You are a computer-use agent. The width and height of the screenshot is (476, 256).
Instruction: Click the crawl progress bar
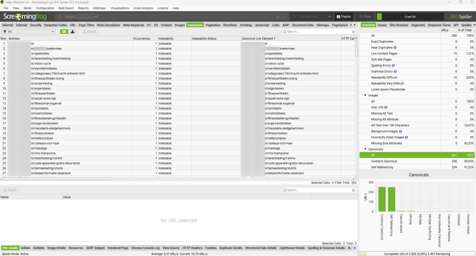point(410,16)
